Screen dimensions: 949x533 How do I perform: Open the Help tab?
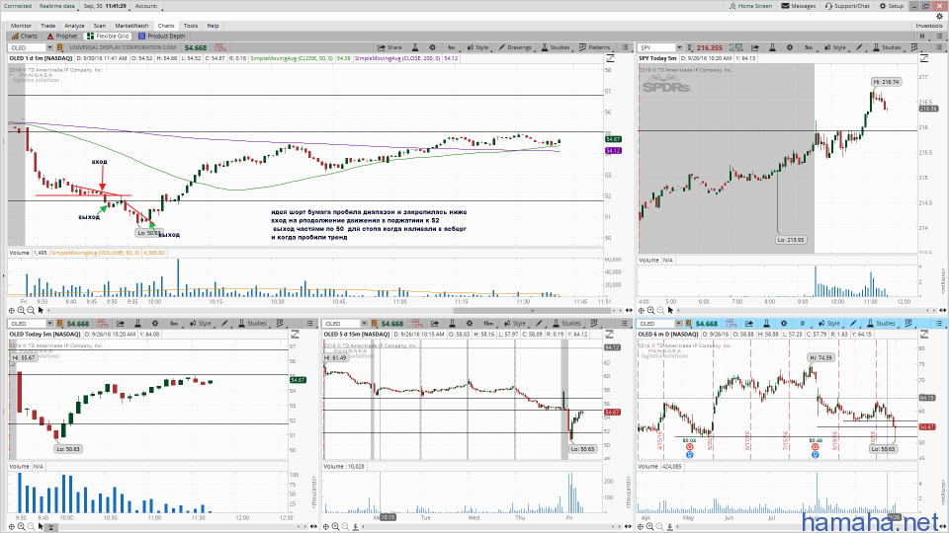[x=213, y=26]
